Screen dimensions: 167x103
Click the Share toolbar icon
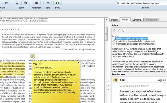point(47,3)
